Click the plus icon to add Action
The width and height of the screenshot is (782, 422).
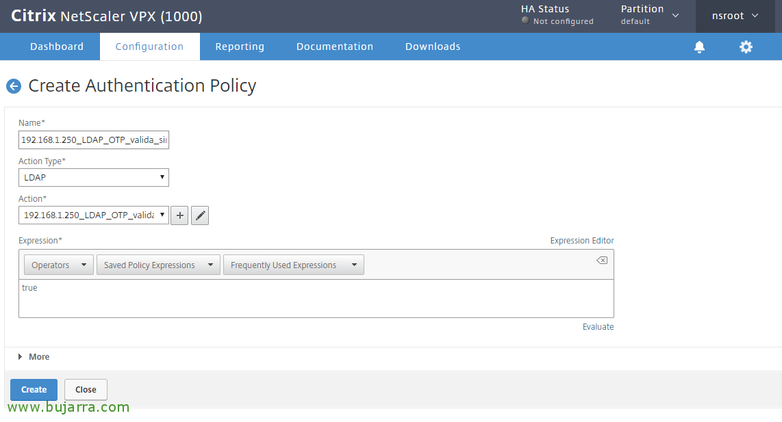(x=179, y=215)
